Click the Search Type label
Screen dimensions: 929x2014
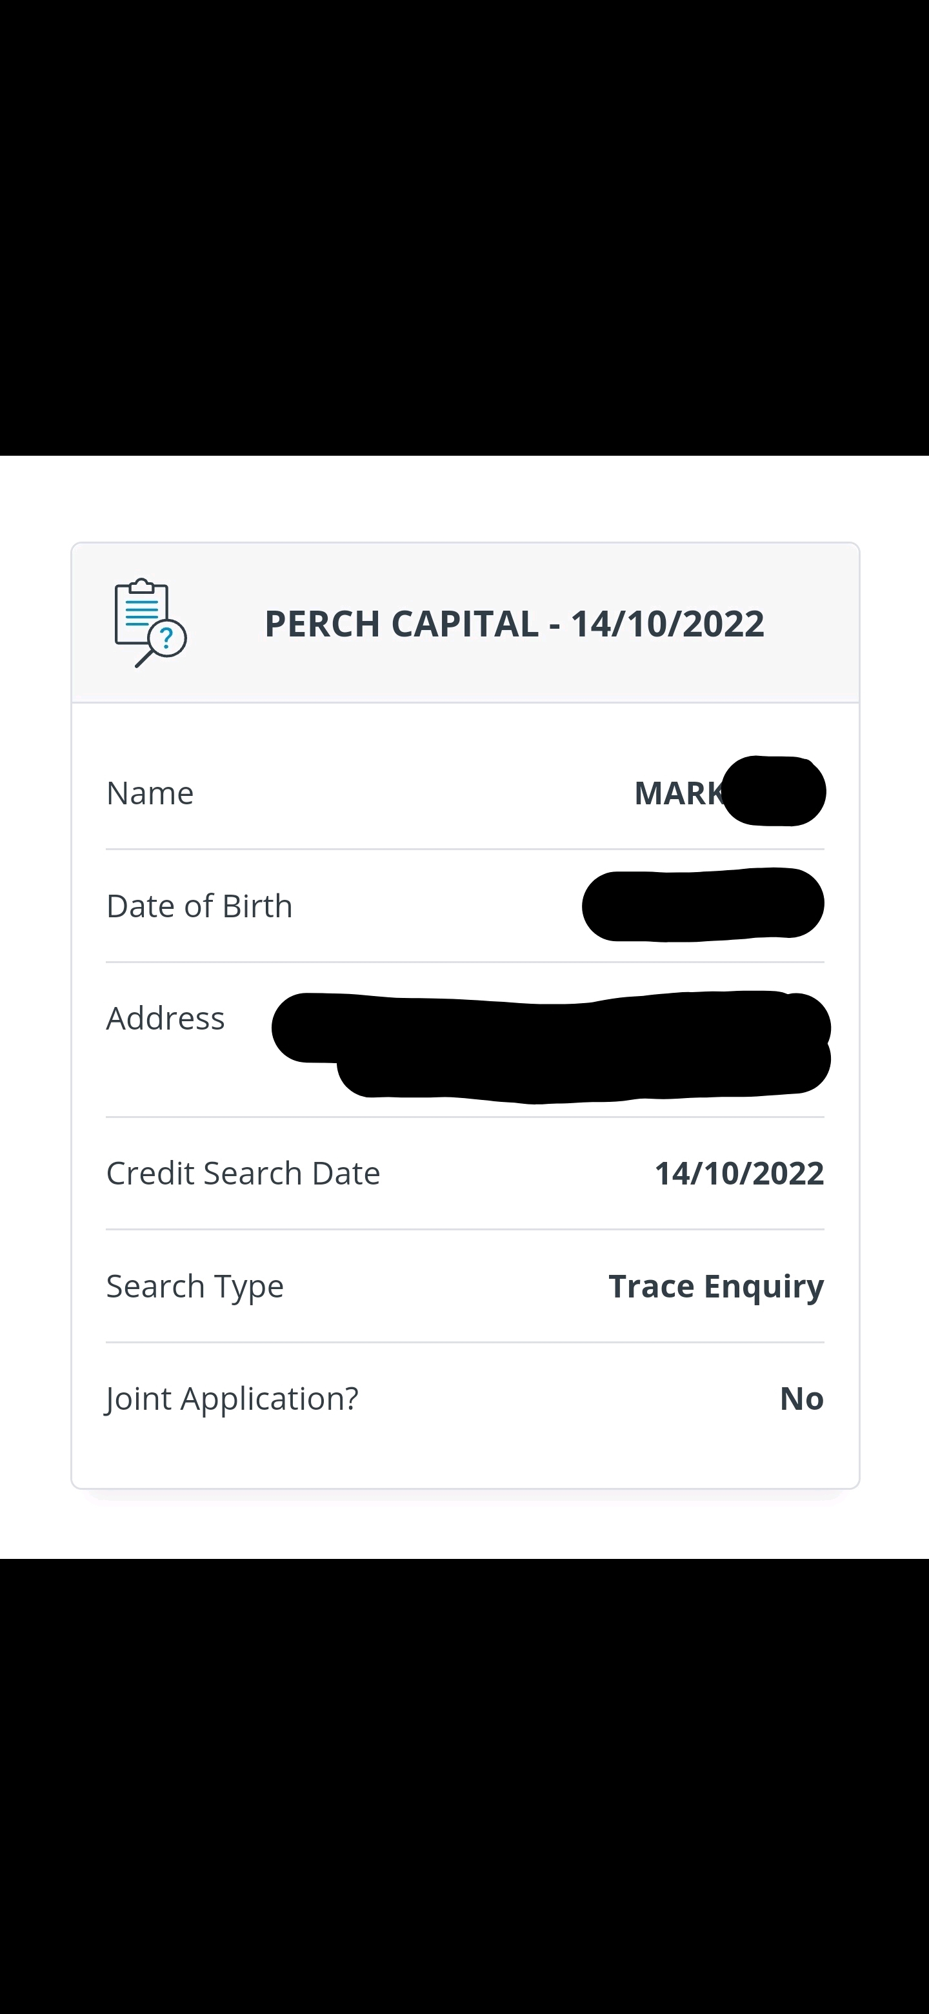(x=195, y=1287)
